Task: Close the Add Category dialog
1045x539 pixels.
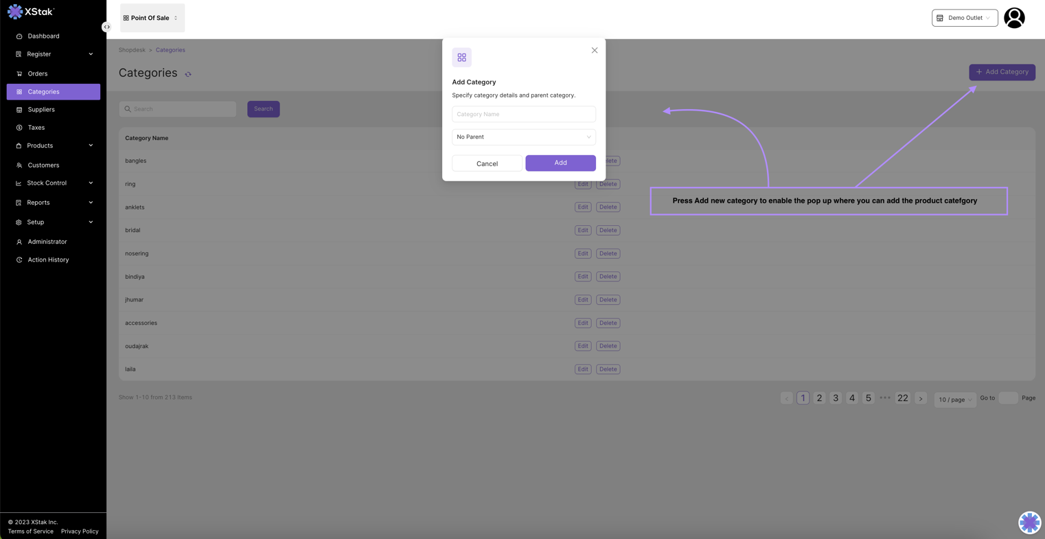Action: tap(595, 50)
